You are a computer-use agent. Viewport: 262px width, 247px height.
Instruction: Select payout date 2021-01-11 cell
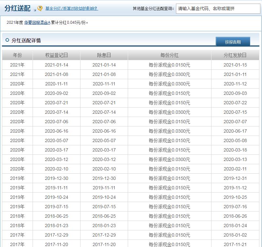pos(235,74)
